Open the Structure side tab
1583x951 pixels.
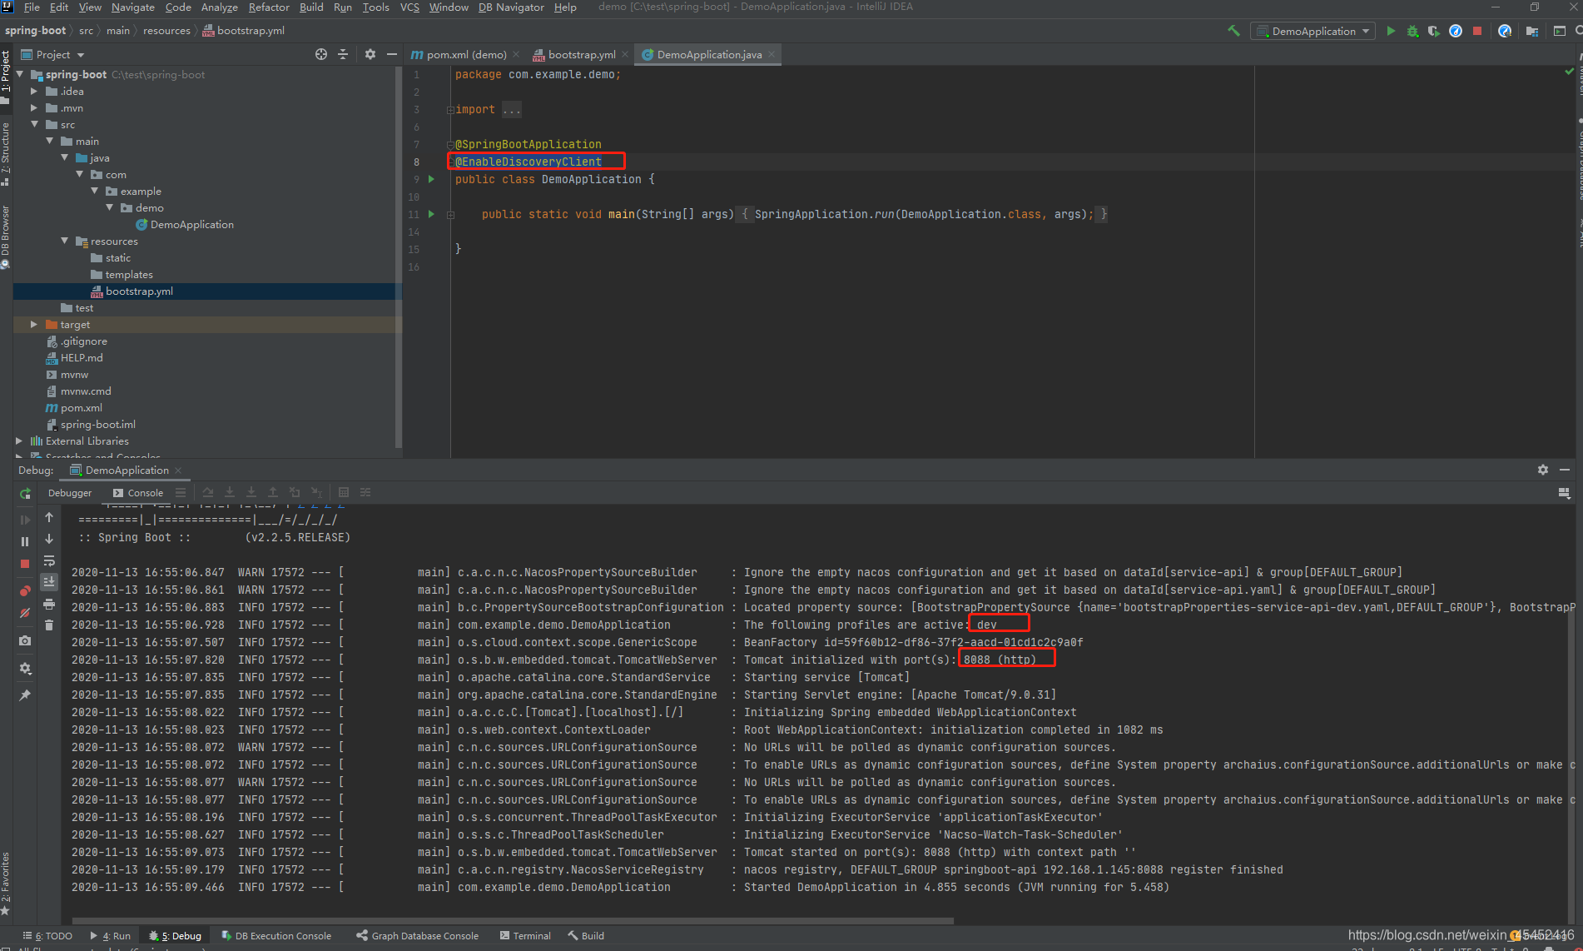coord(6,153)
